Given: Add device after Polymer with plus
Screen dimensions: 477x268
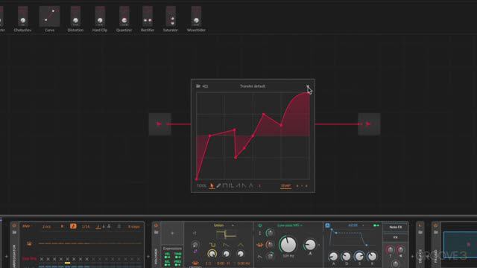Looking at the screenshot, I should [x=412, y=257].
